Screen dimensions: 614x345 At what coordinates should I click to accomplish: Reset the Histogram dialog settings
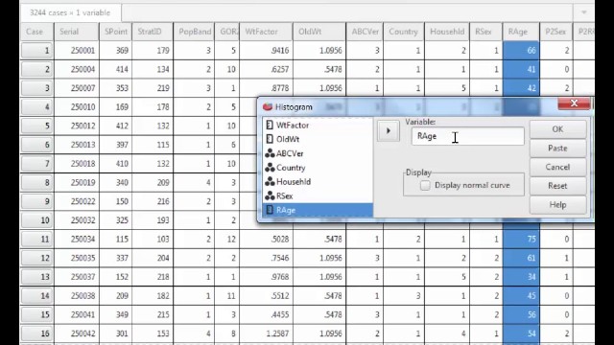tap(557, 186)
